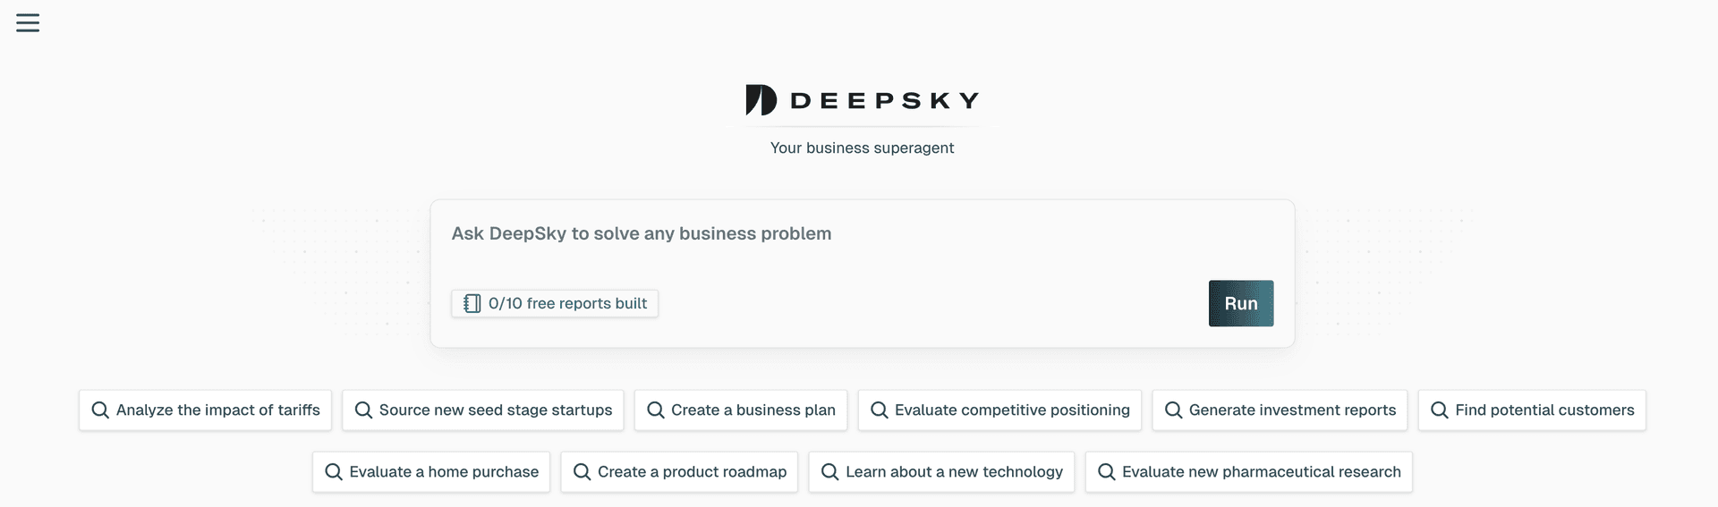This screenshot has width=1718, height=507.
Task: Click search icon on Create business plan chip
Action: (x=656, y=410)
